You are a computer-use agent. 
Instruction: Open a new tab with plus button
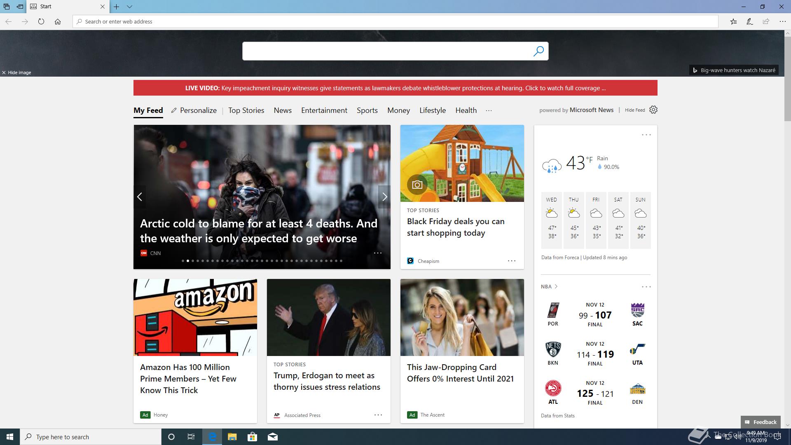click(x=117, y=7)
